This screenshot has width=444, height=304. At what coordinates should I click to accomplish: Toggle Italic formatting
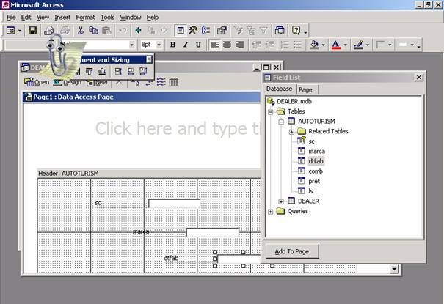(x=186, y=45)
